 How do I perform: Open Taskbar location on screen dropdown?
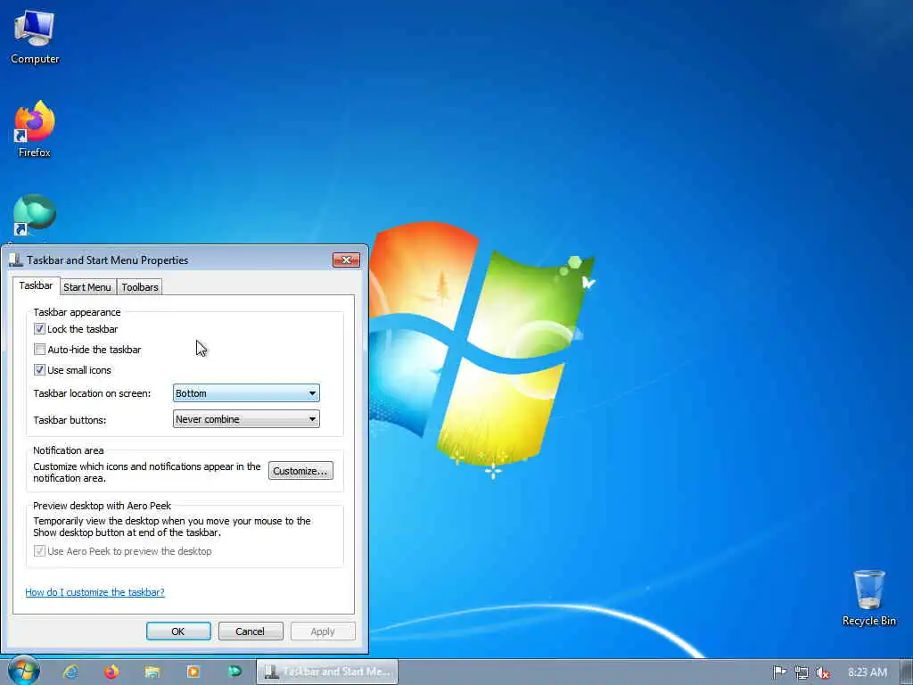pos(246,393)
